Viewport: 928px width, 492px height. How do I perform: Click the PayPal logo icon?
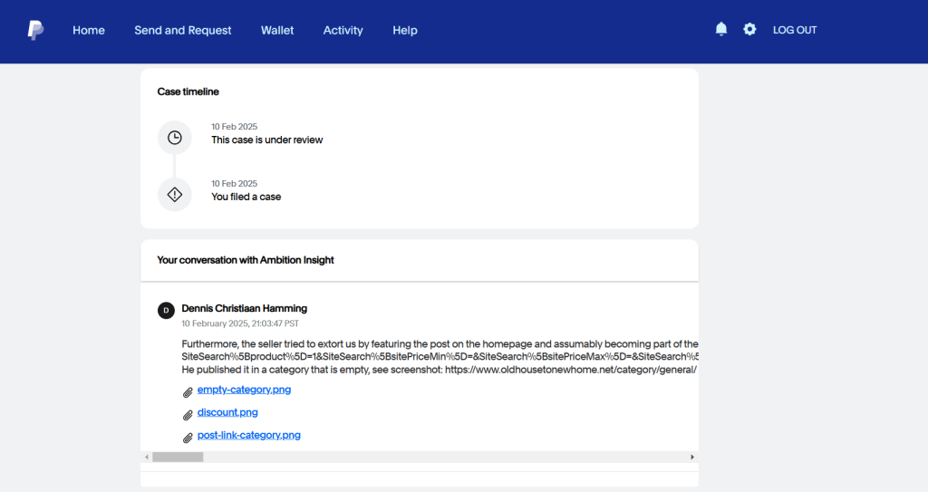click(35, 30)
